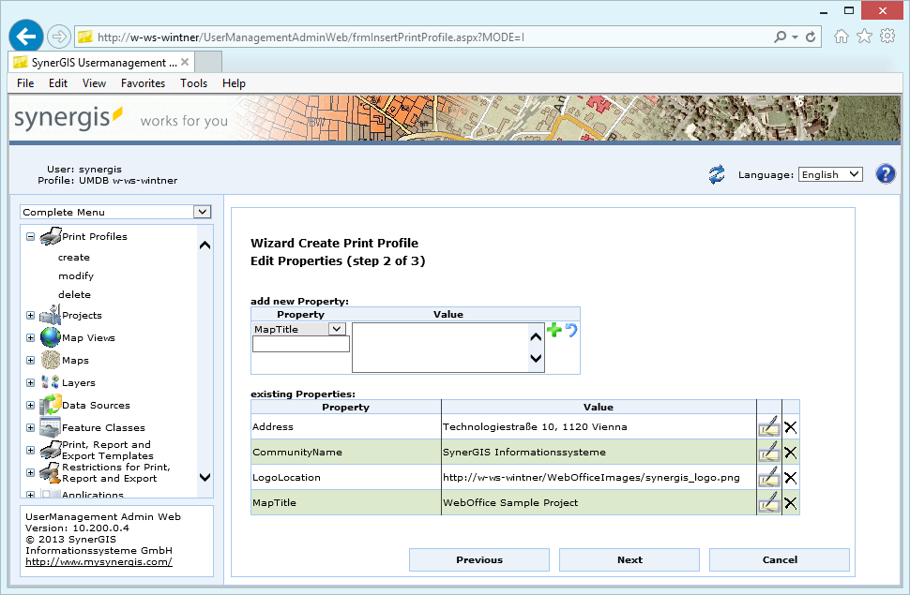910x595 pixels.
Task: Open help using the question mark icon
Action: click(885, 173)
